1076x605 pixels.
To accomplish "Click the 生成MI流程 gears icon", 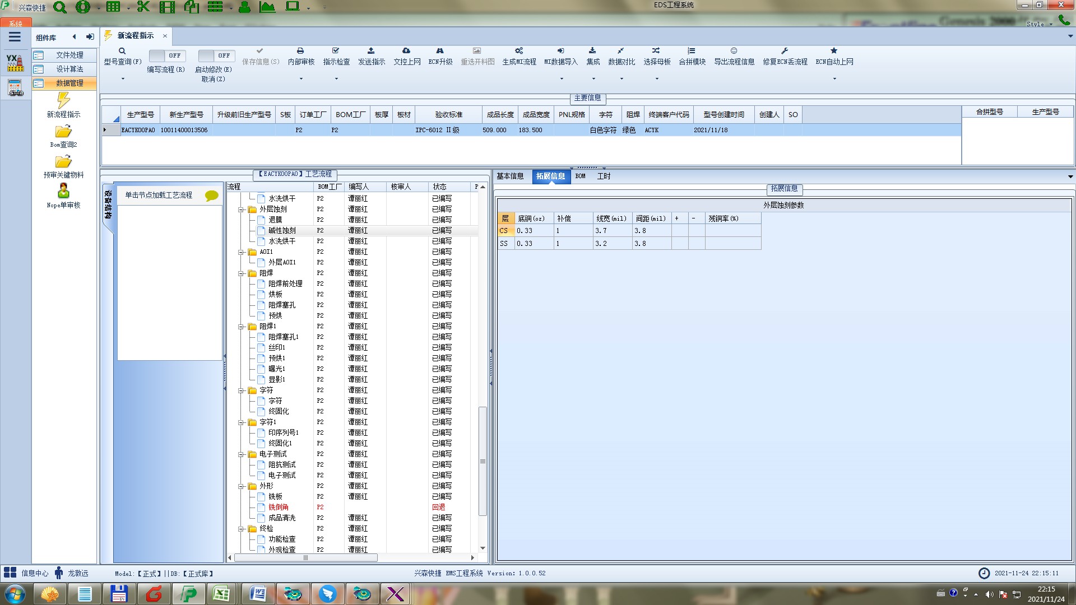I will (519, 51).
